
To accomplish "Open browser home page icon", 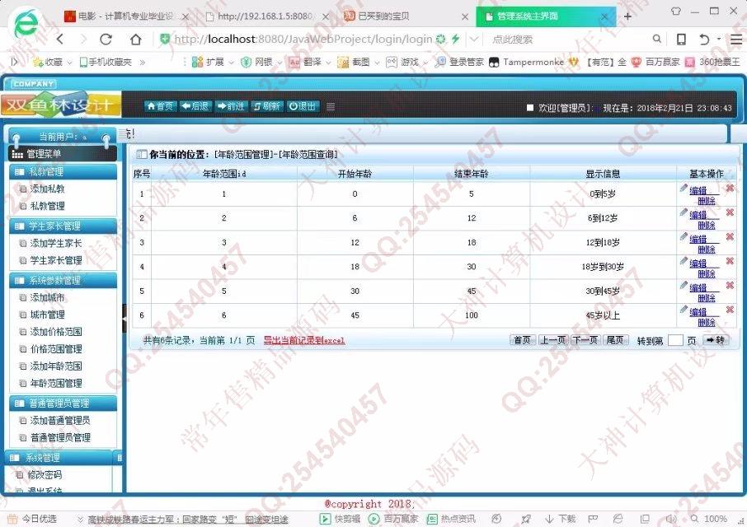I will [x=136, y=39].
